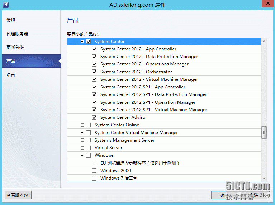Select System Center 2012 SP1 - Operation Manager text
The height and width of the screenshot is (205, 275).
pos(148,102)
